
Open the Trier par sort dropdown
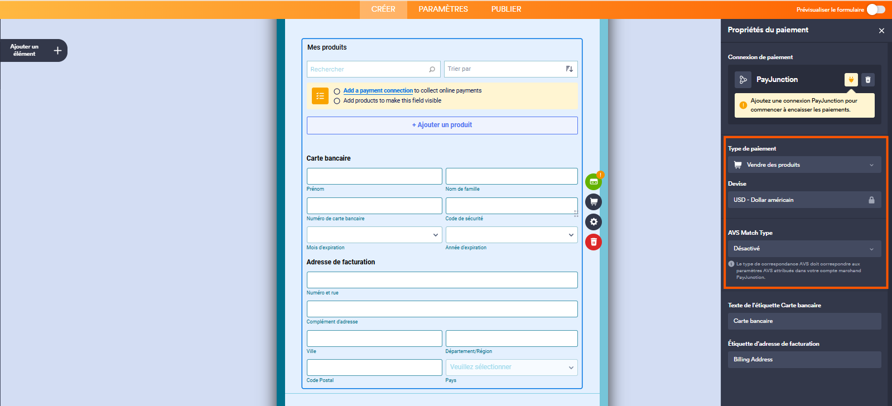[x=511, y=69]
